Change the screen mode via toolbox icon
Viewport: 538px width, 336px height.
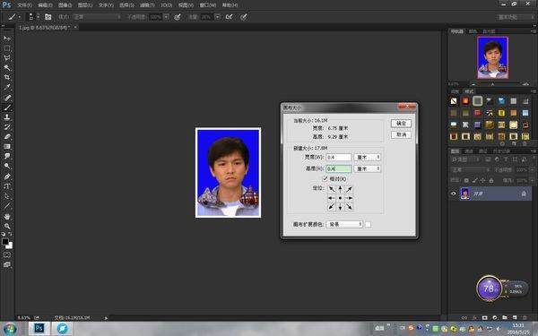pyautogui.click(x=7, y=264)
